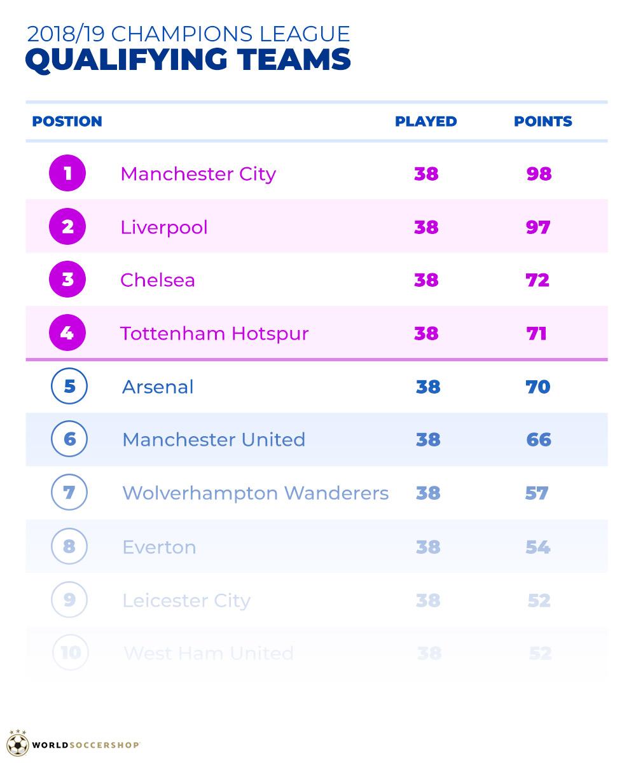The image size is (636, 763).
Task: Click the QUALIFYING TEAMS title
Action: [188, 60]
